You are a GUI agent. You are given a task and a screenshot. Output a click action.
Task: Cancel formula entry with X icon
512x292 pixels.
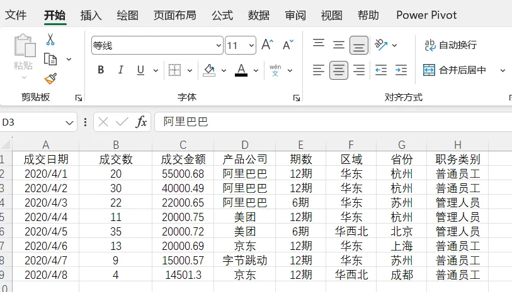(103, 122)
